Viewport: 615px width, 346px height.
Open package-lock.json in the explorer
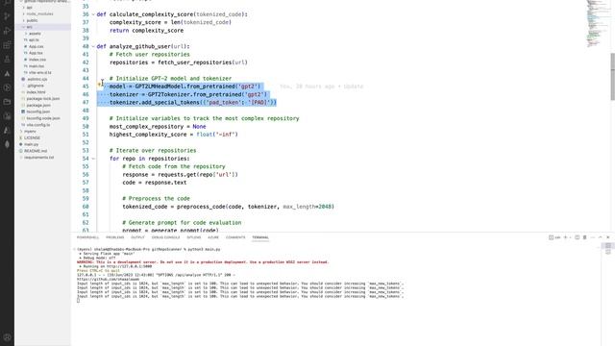point(43,98)
